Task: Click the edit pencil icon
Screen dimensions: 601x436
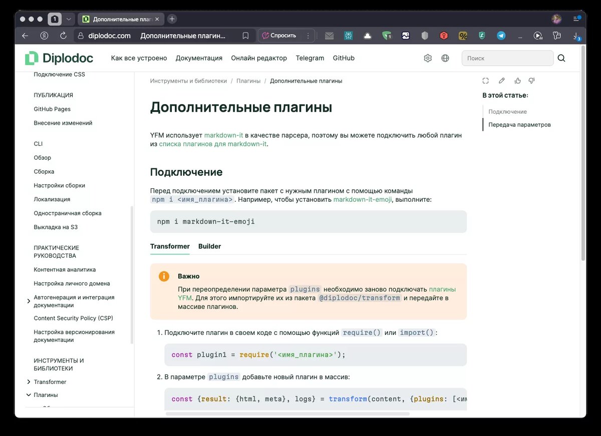Action: [501, 81]
